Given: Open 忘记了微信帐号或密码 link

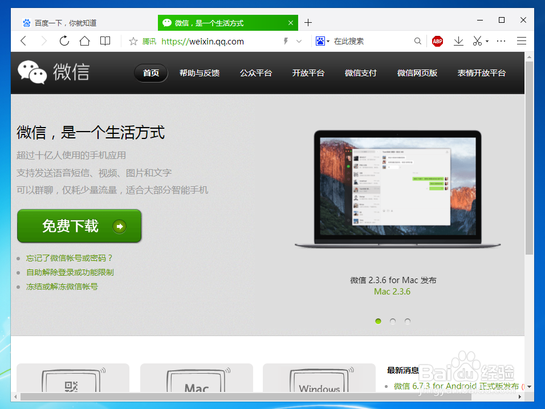Looking at the screenshot, I should pos(70,258).
